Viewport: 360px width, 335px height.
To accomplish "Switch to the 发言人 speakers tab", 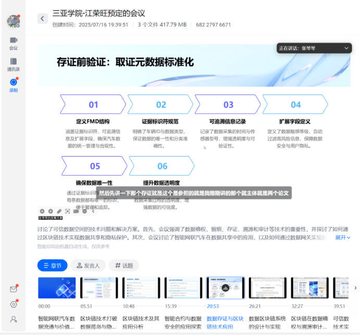I will click(x=89, y=265).
